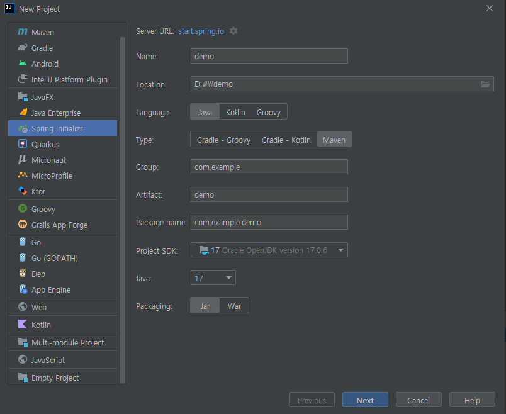
Task: Select the "Empty Project" entry text
Action: [x=55, y=378]
